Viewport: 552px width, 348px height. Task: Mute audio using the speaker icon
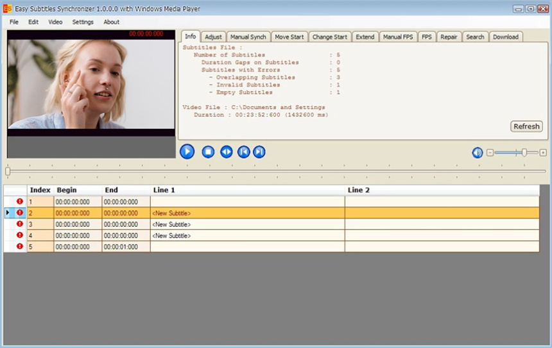478,153
